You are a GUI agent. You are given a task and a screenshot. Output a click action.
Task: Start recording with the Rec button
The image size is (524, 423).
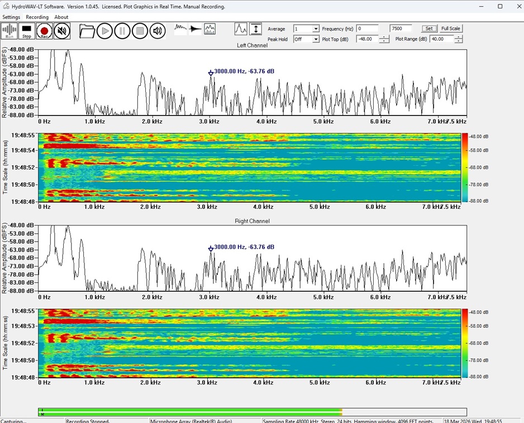point(44,31)
